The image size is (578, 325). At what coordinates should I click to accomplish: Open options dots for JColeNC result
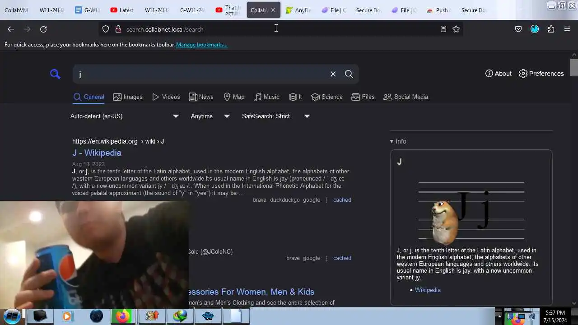click(326, 258)
